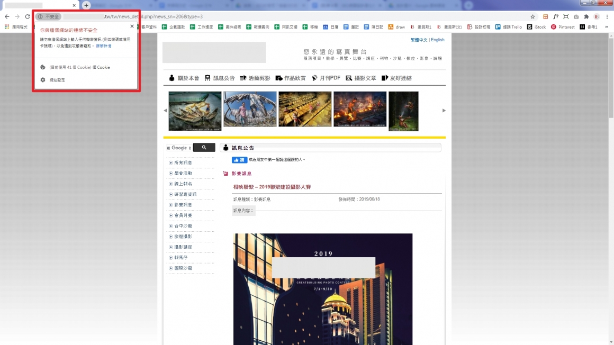Open the fire scene photo thumbnail
This screenshot has height=345, width=614.
pos(360,109)
